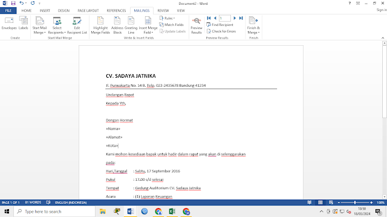Switch to the VIEW tab
Viewport: 387px width, 217px height.
pos(181,11)
